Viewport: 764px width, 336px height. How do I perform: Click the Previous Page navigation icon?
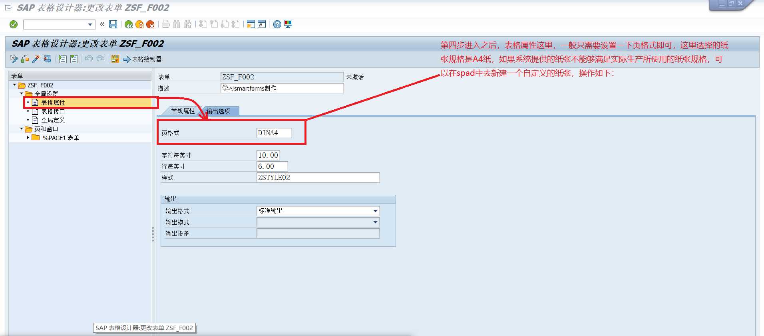coord(214,24)
